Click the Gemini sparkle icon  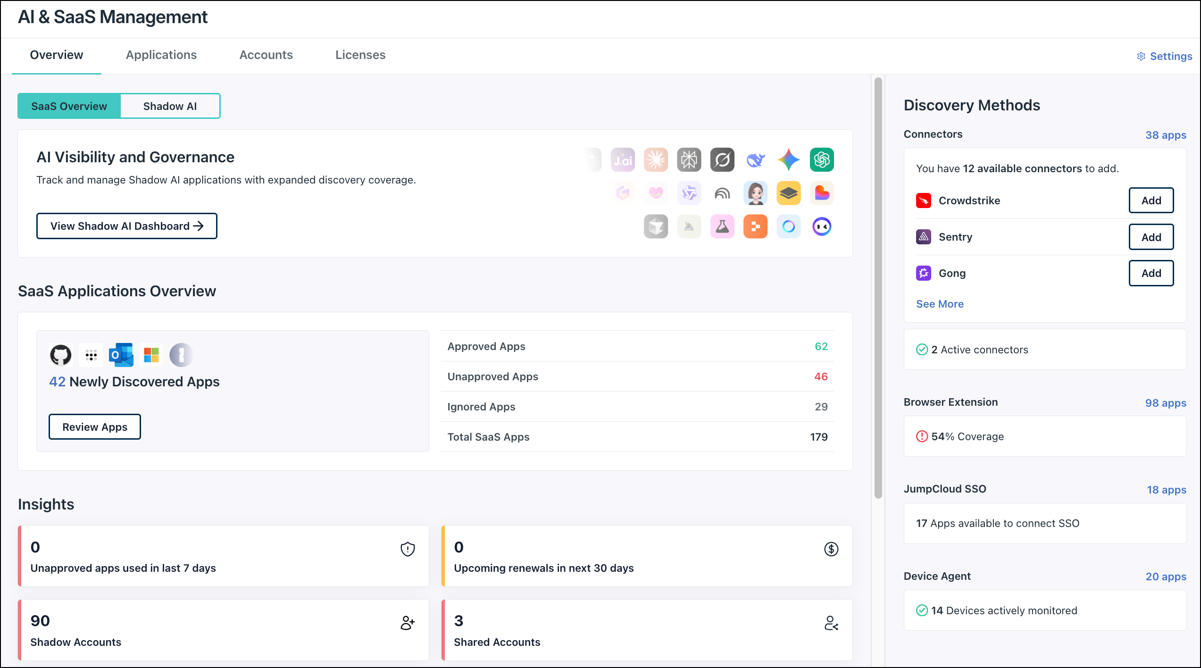click(788, 159)
